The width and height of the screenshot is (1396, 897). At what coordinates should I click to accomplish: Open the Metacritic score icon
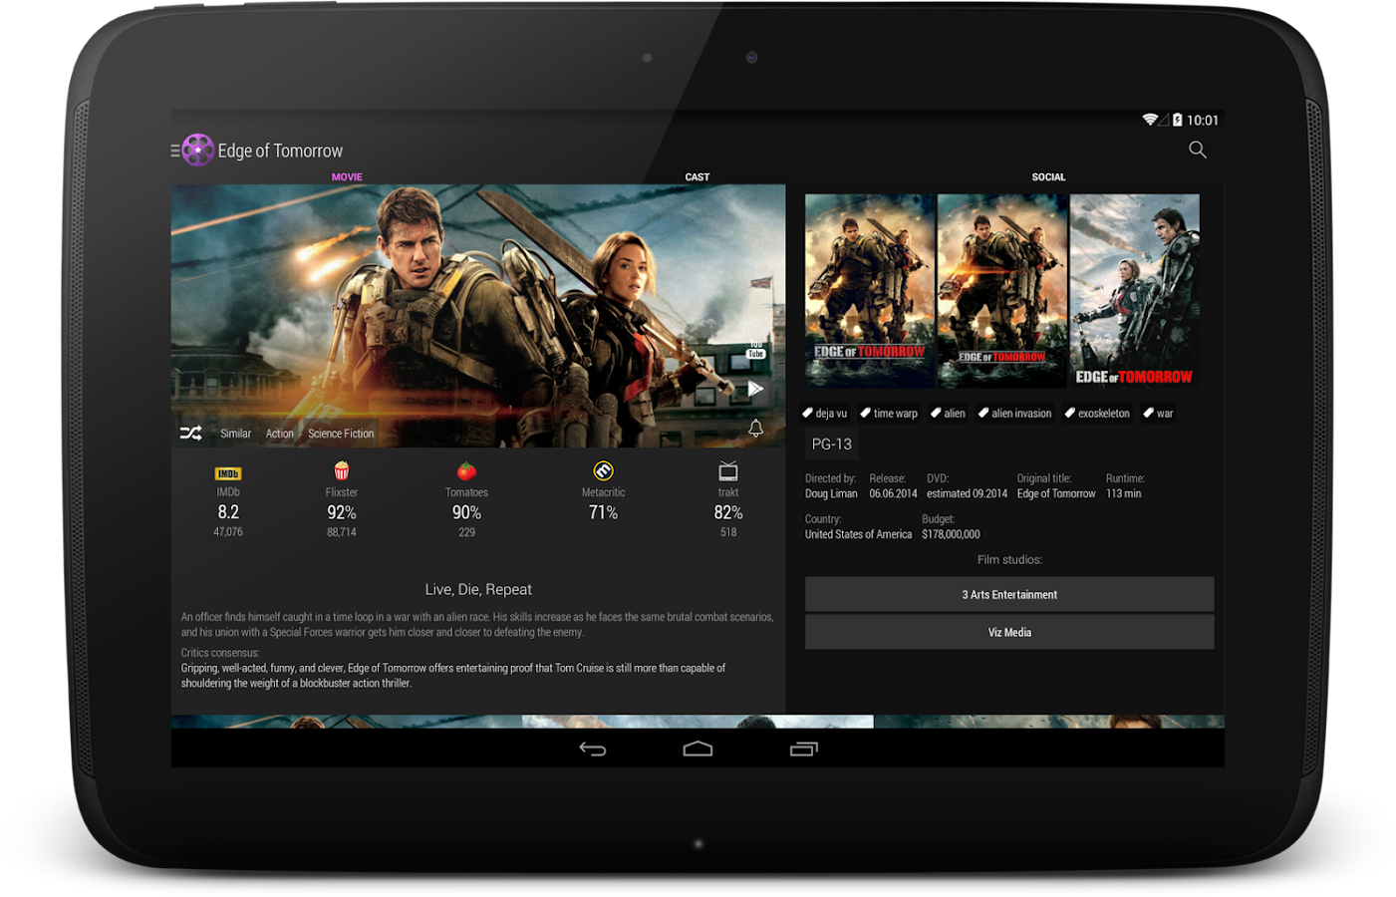point(603,470)
